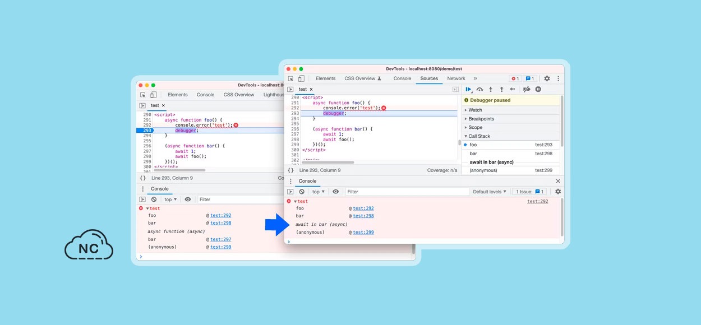701x325 pixels.
Task: Show more tabs chevron in front window
Action: pos(475,78)
